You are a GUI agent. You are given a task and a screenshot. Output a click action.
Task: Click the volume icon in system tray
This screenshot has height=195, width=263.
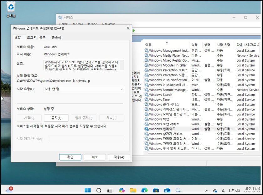coord(238,191)
